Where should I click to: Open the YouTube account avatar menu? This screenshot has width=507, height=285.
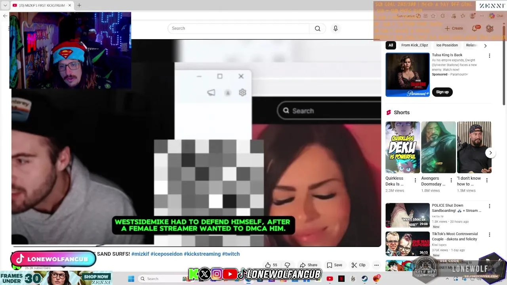[490, 28]
